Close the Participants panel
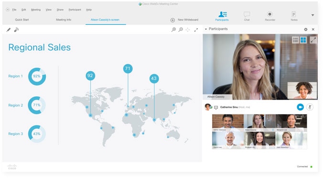This screenshot has height=178, width=323. tap(313, 30)
